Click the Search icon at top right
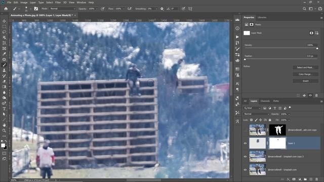Image resolution: width=324 pixels, height=182 pixels. (x=304, y=9)
